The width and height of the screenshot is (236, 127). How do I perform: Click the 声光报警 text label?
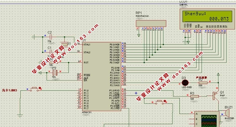(201, 78)
